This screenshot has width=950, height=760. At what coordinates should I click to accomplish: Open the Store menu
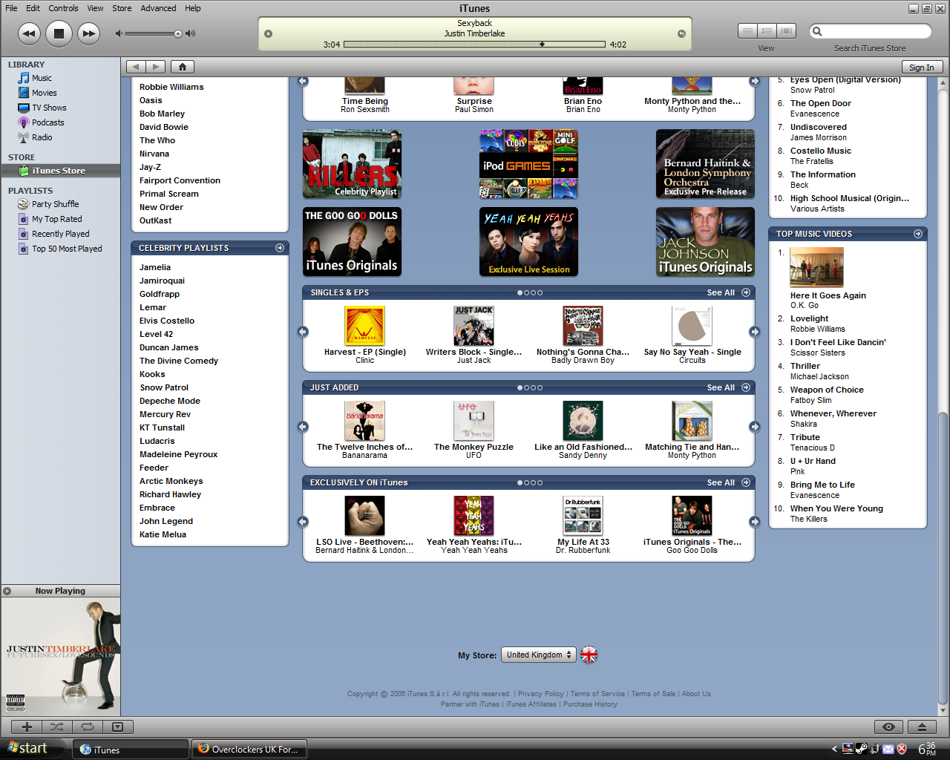(122, 8)
